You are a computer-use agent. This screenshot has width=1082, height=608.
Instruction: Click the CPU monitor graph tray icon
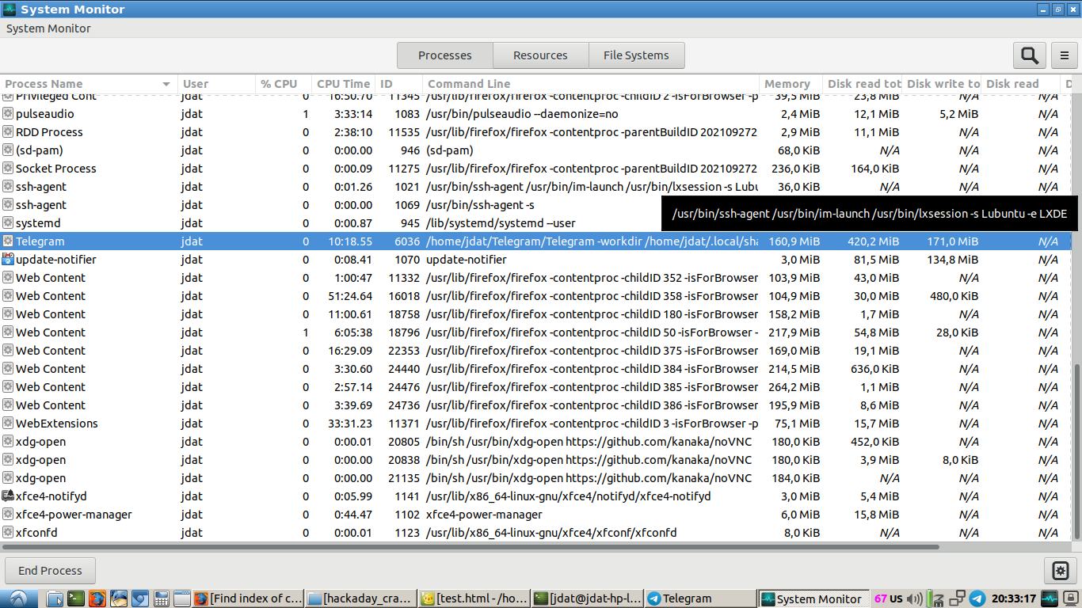click(1050, 598)
